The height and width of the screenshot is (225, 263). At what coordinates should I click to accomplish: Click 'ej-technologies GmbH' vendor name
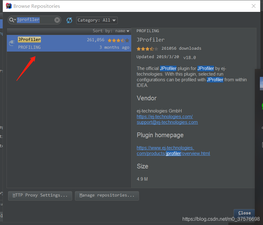click(x=159, y=111)
